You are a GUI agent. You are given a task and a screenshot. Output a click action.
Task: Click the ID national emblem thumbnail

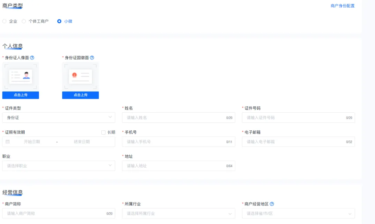point(80,77)
